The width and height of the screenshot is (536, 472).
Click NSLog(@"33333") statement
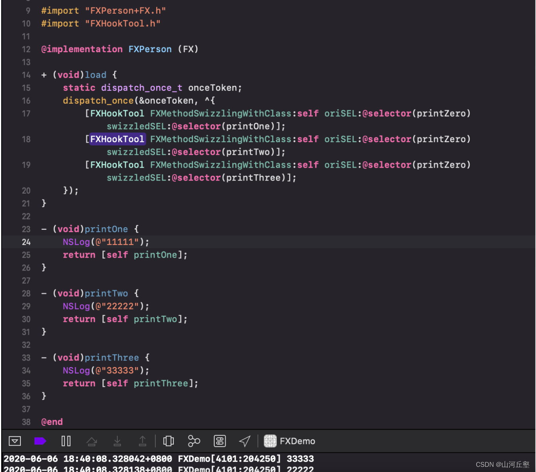coord(106,370)
